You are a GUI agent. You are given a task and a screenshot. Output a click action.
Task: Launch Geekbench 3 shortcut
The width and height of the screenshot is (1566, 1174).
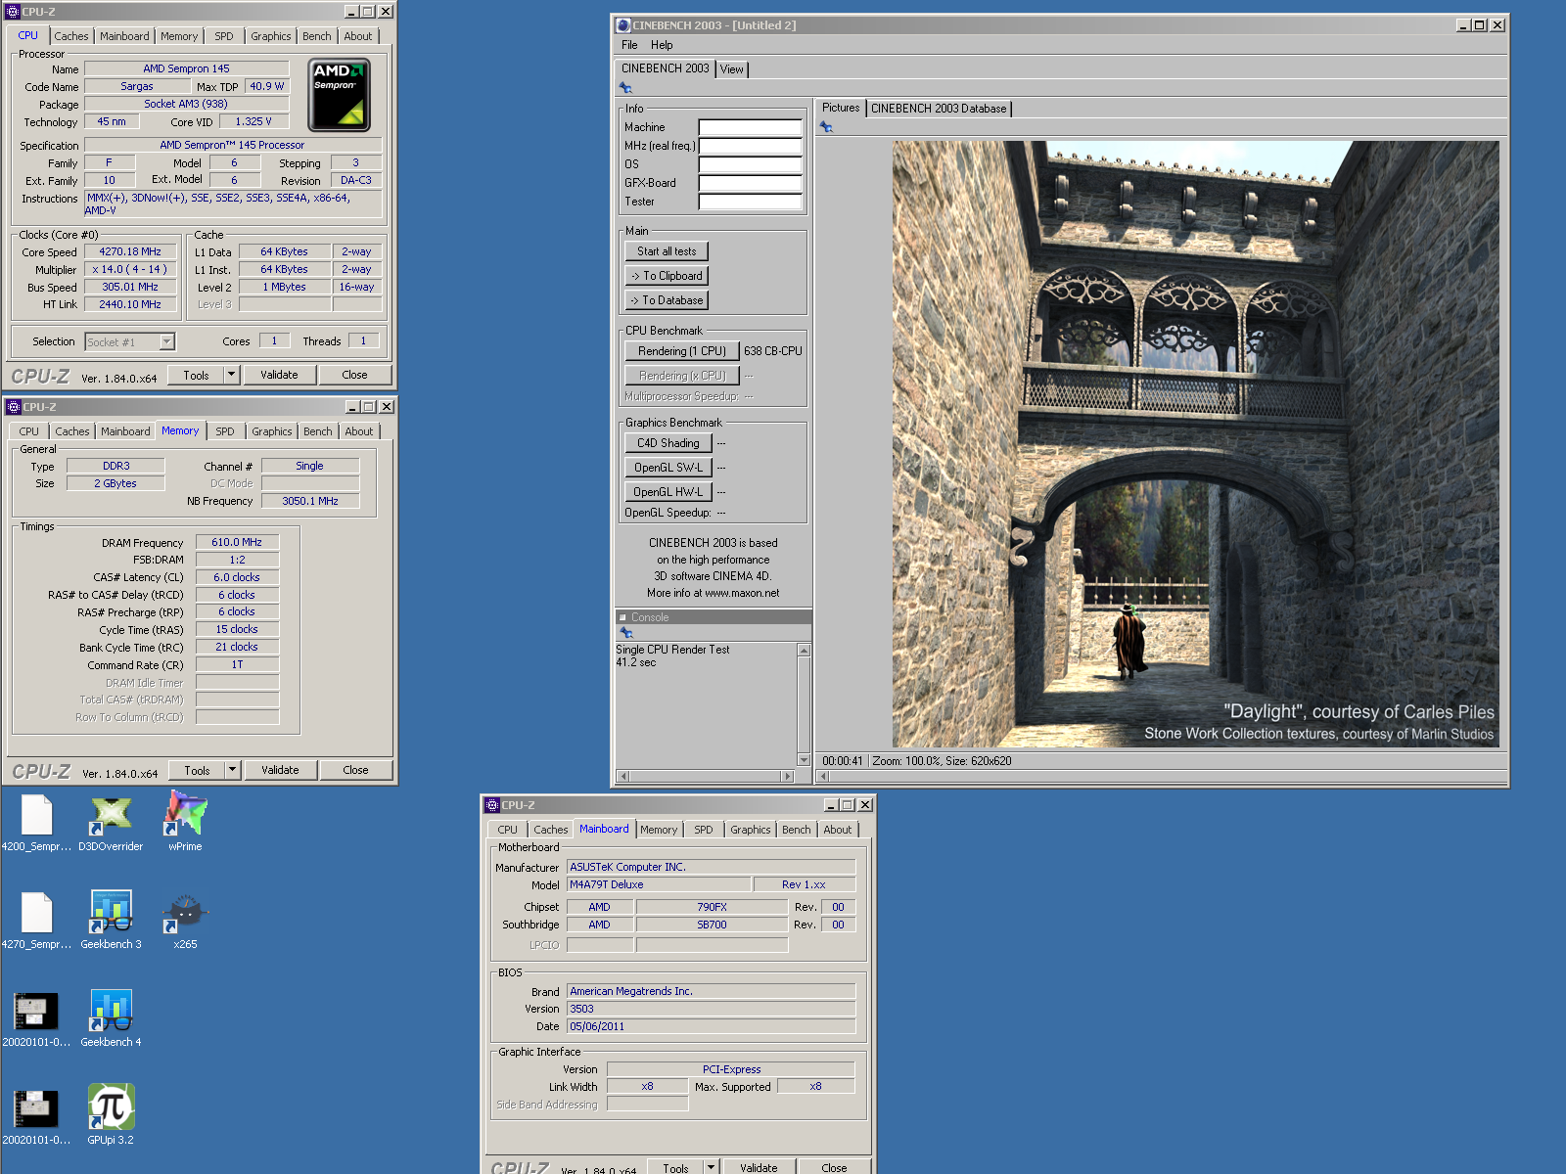point(111,921)
